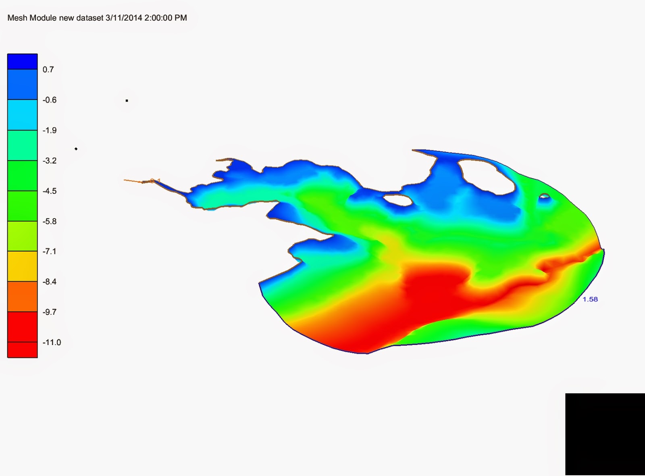The height and width of the screenshot is (476, 645).
Task: Click the dashed orange transect line near the spit
Action: click(x=133, y=181)
